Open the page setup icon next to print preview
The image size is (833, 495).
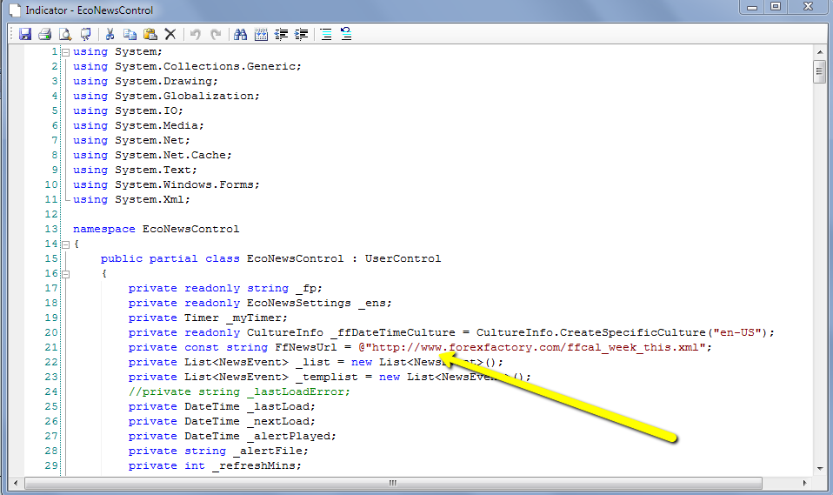(85, 34)
